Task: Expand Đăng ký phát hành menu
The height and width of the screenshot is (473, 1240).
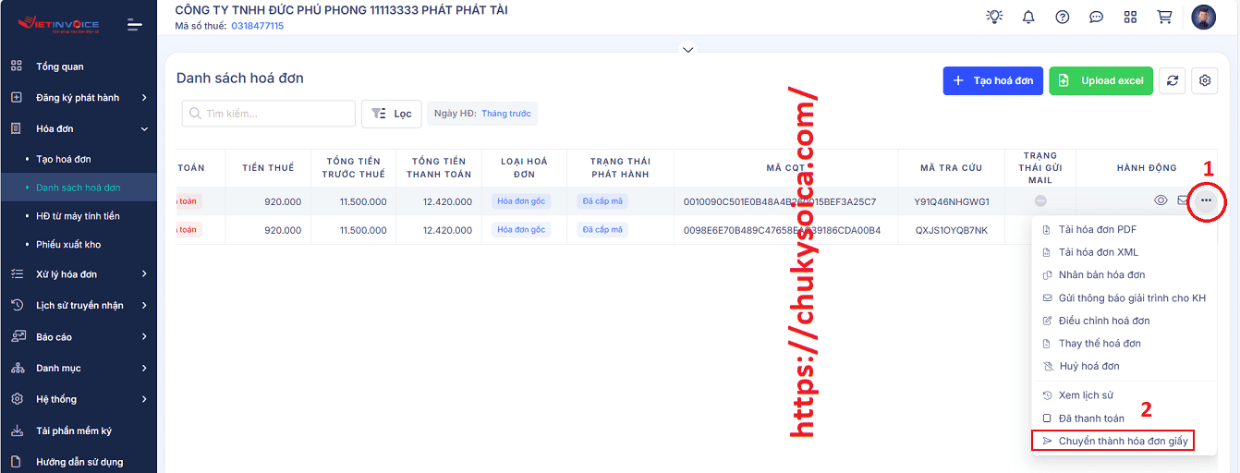Action: (x=78, y=97)
